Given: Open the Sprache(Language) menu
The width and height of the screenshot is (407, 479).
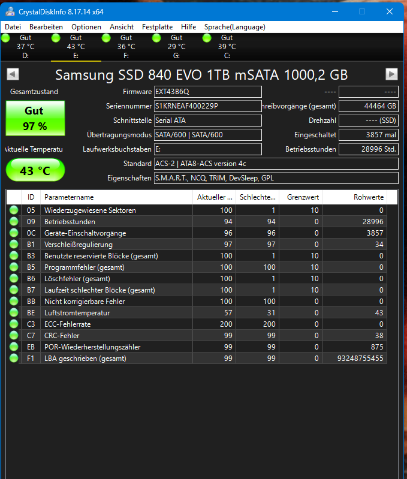Looking at the screenshot, I should [235, 27].
